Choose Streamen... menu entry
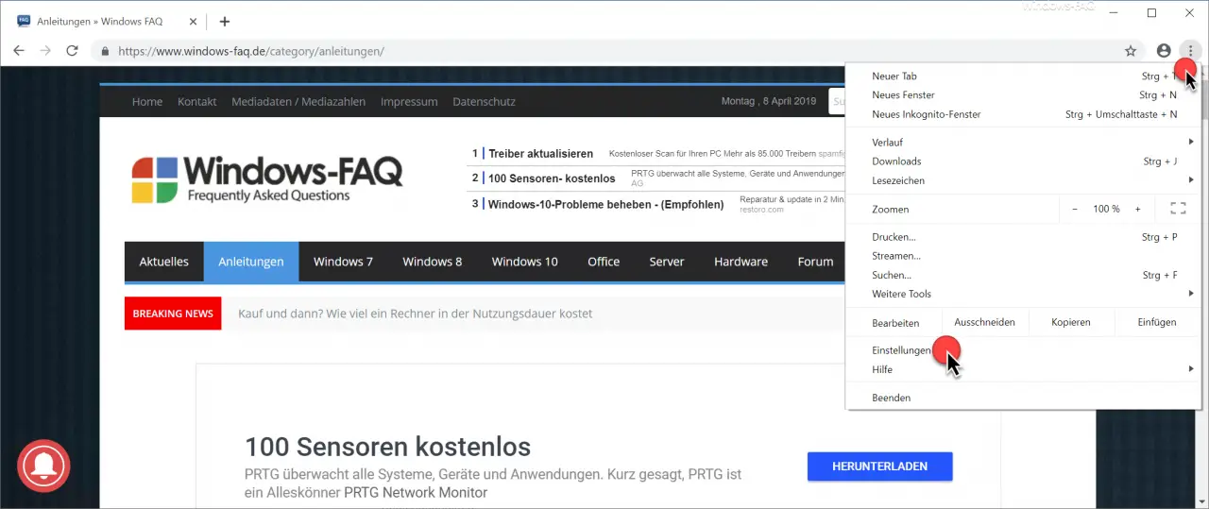The height and width of the screenshot is (509, 1209). [1024, 256]
